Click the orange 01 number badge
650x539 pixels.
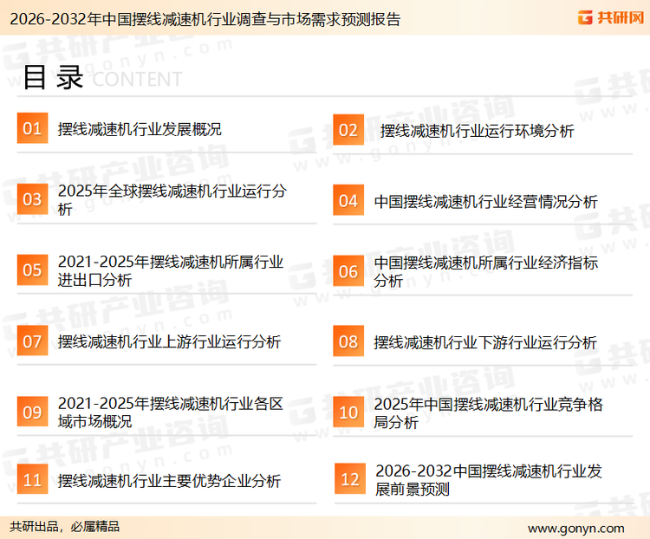click(x=32, y=129)
